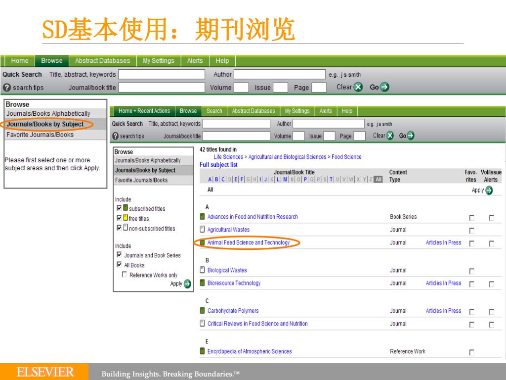The height and width of the screenshot is (380, 506).
Task: Open Articles In Press for Bioresource Technology
Action: (443, 283)
